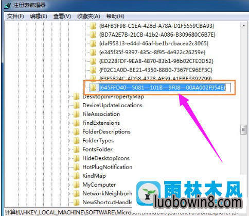Click the folder icon beside KindMap

[x=76, y=176]
